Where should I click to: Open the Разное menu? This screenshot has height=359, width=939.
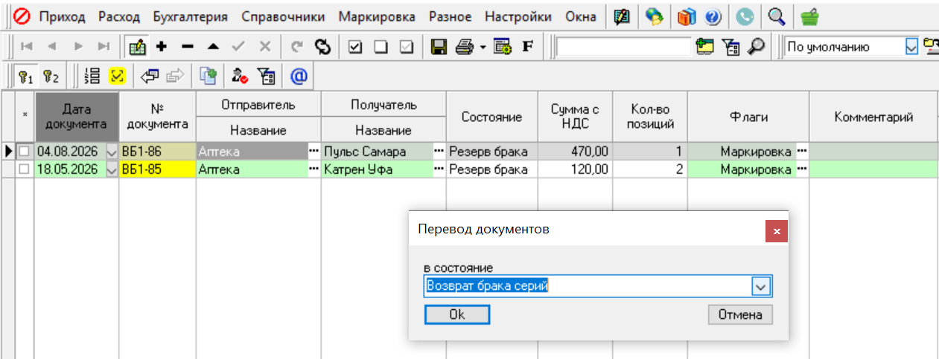[x=450, y=16]
